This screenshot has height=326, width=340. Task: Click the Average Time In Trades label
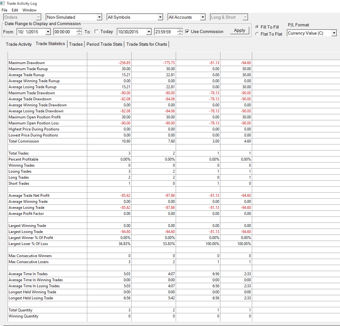tap(28, 274)
